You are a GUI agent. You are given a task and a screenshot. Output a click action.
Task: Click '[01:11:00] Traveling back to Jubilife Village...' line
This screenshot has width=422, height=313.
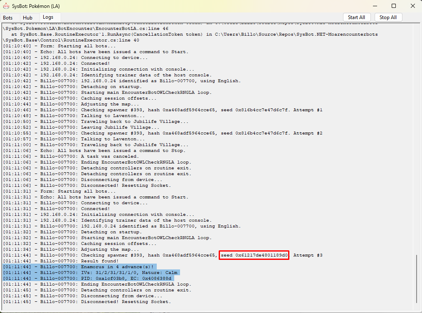96,145
